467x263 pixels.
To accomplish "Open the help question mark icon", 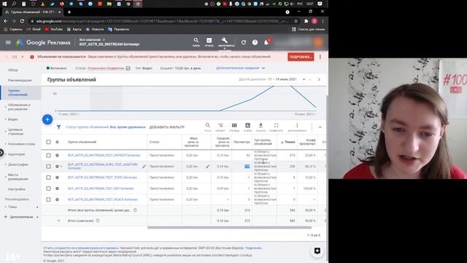I will coord(255,42).
